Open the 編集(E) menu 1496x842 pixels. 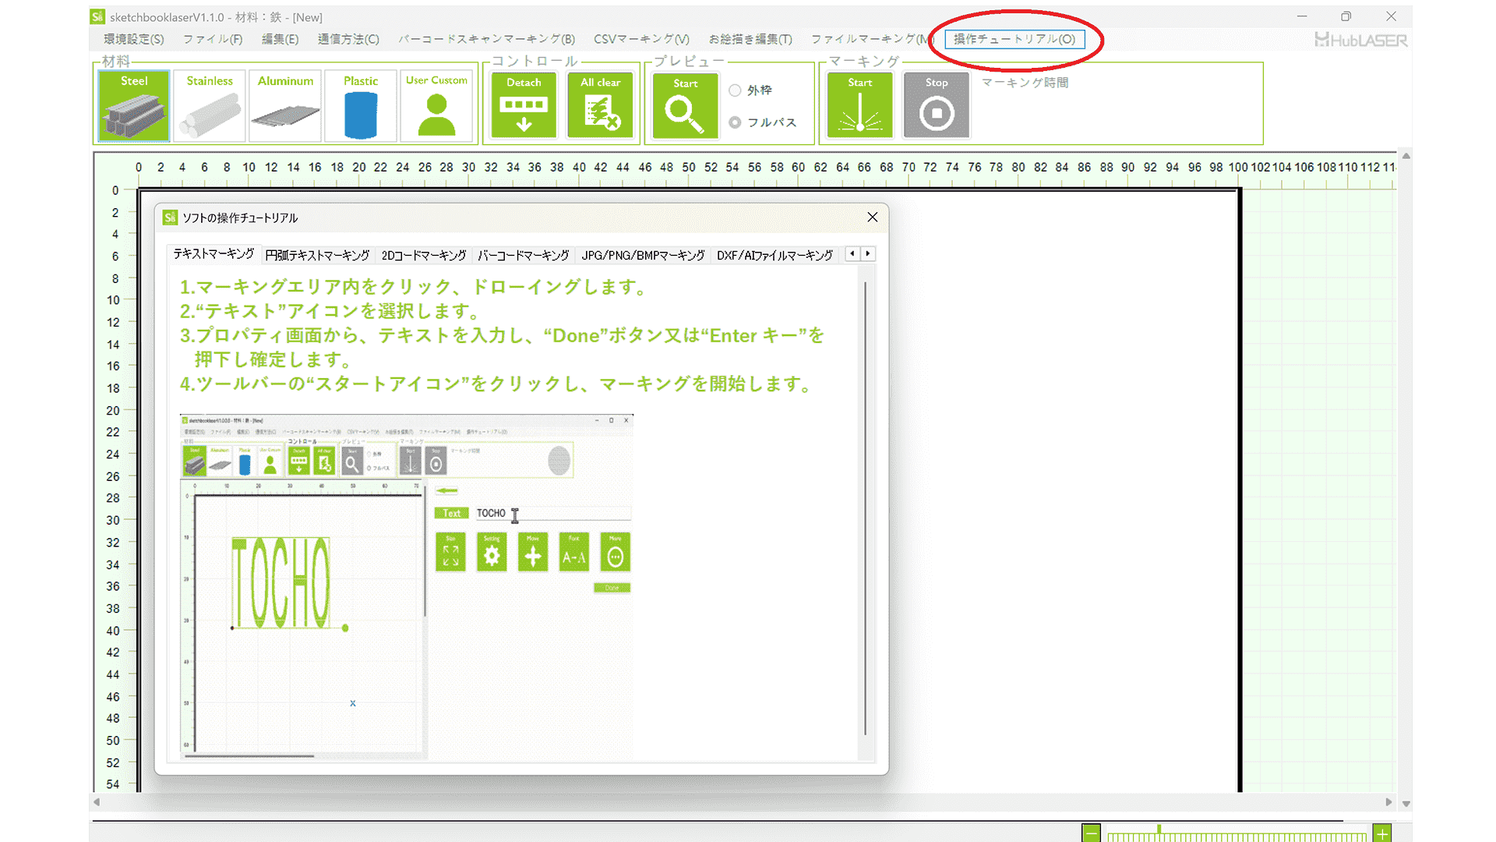tap(280, 39)
